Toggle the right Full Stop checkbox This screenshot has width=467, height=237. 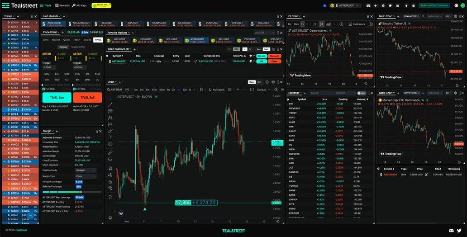point(74,89)
